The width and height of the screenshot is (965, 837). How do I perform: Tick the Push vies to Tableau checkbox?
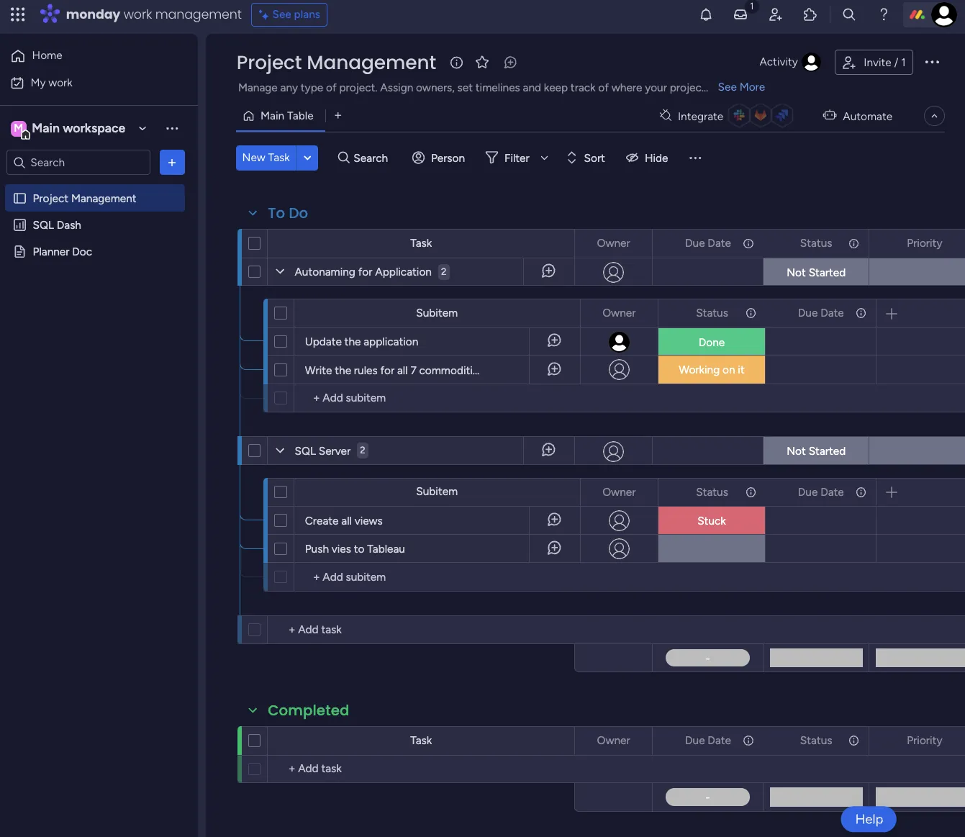281,549
